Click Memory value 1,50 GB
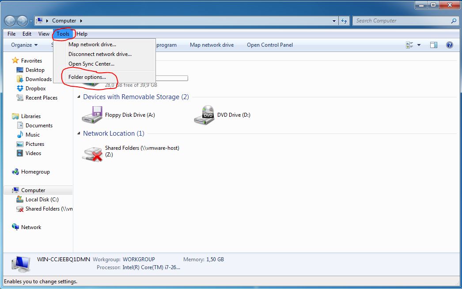462x289 pixels. point(215,259)
